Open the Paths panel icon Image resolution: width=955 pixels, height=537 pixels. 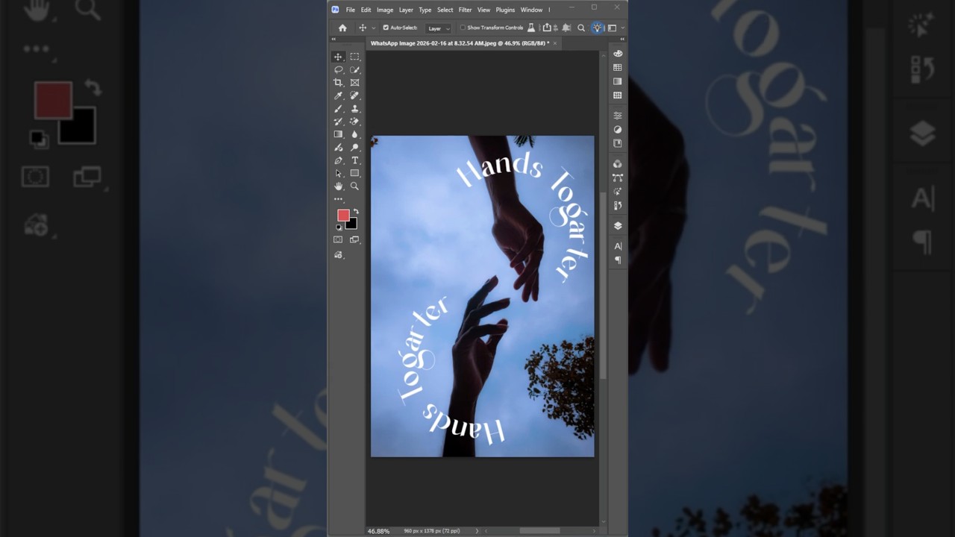pos(618,178)
